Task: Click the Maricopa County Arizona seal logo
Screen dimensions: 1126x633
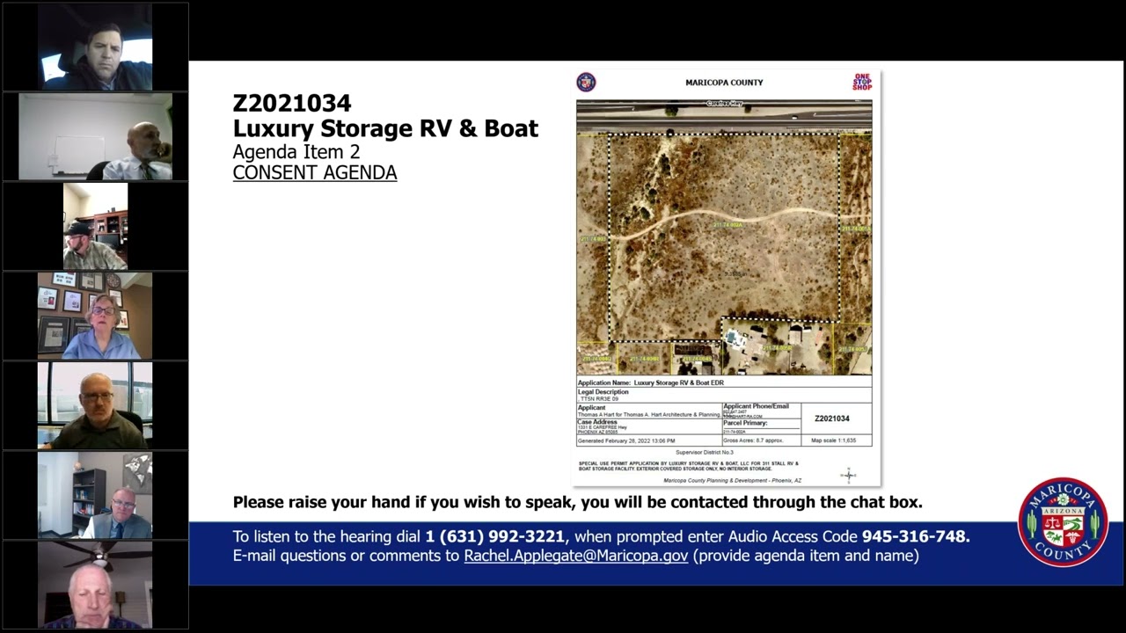Action: click(x=1063, y=522)
